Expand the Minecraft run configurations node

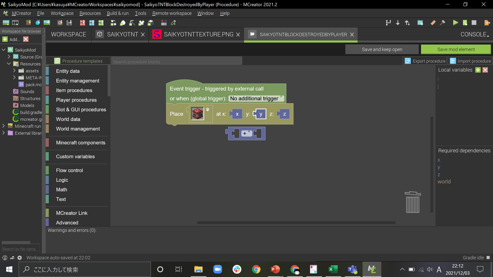(x=3, y=126)
